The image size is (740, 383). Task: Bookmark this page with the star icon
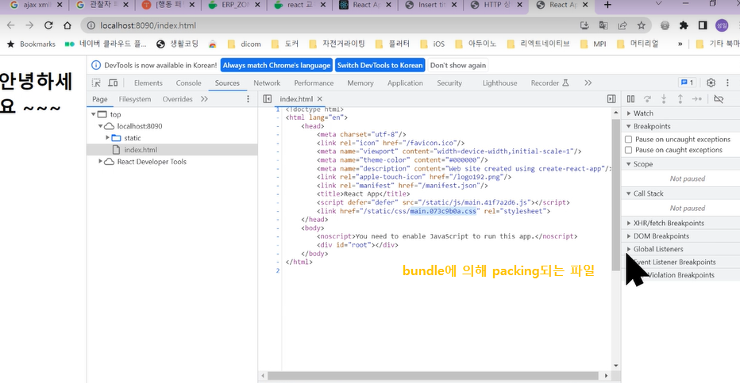(641, 25)
